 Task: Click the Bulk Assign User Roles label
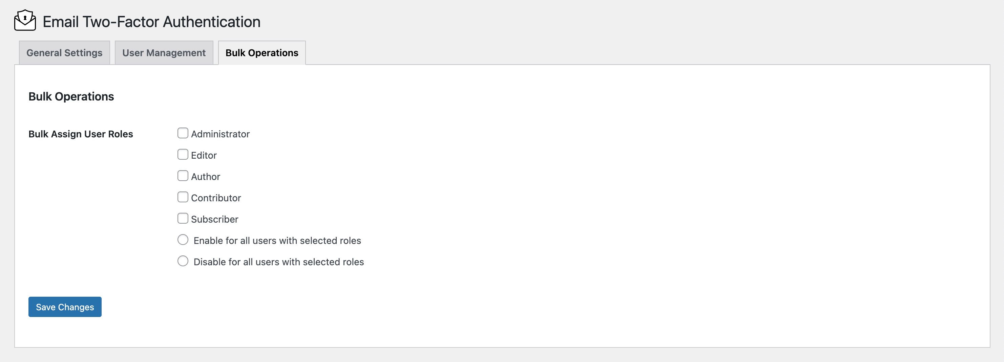point(81,134)
